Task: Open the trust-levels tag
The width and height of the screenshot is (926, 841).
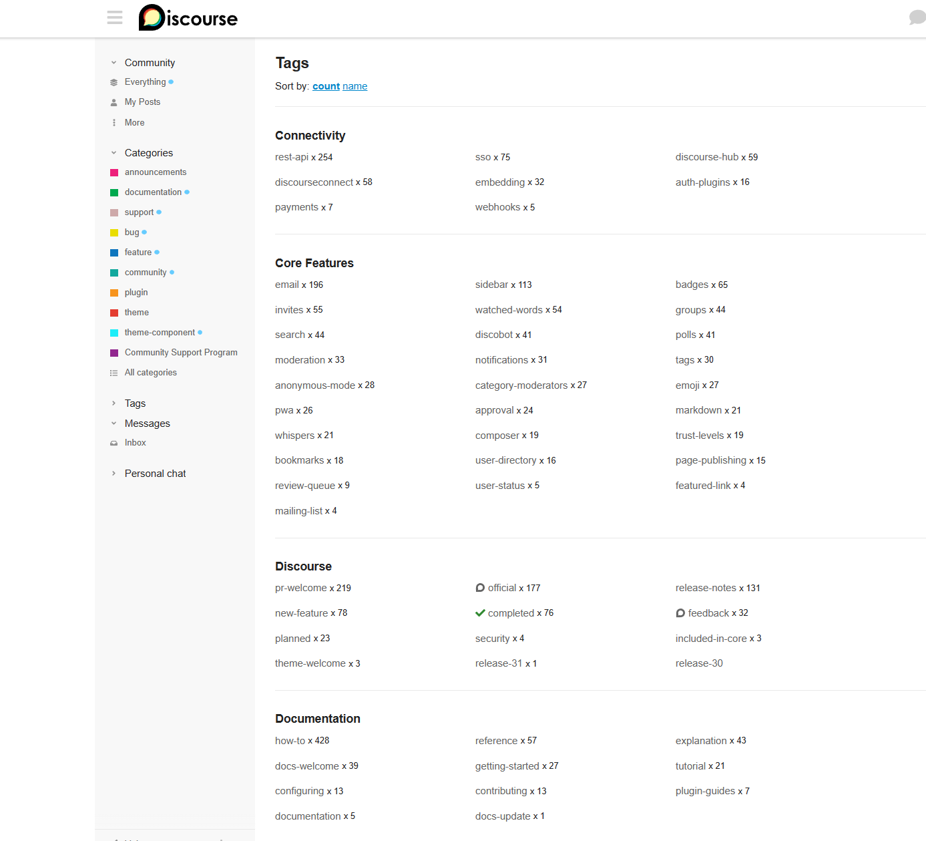Action: (700, 436)
